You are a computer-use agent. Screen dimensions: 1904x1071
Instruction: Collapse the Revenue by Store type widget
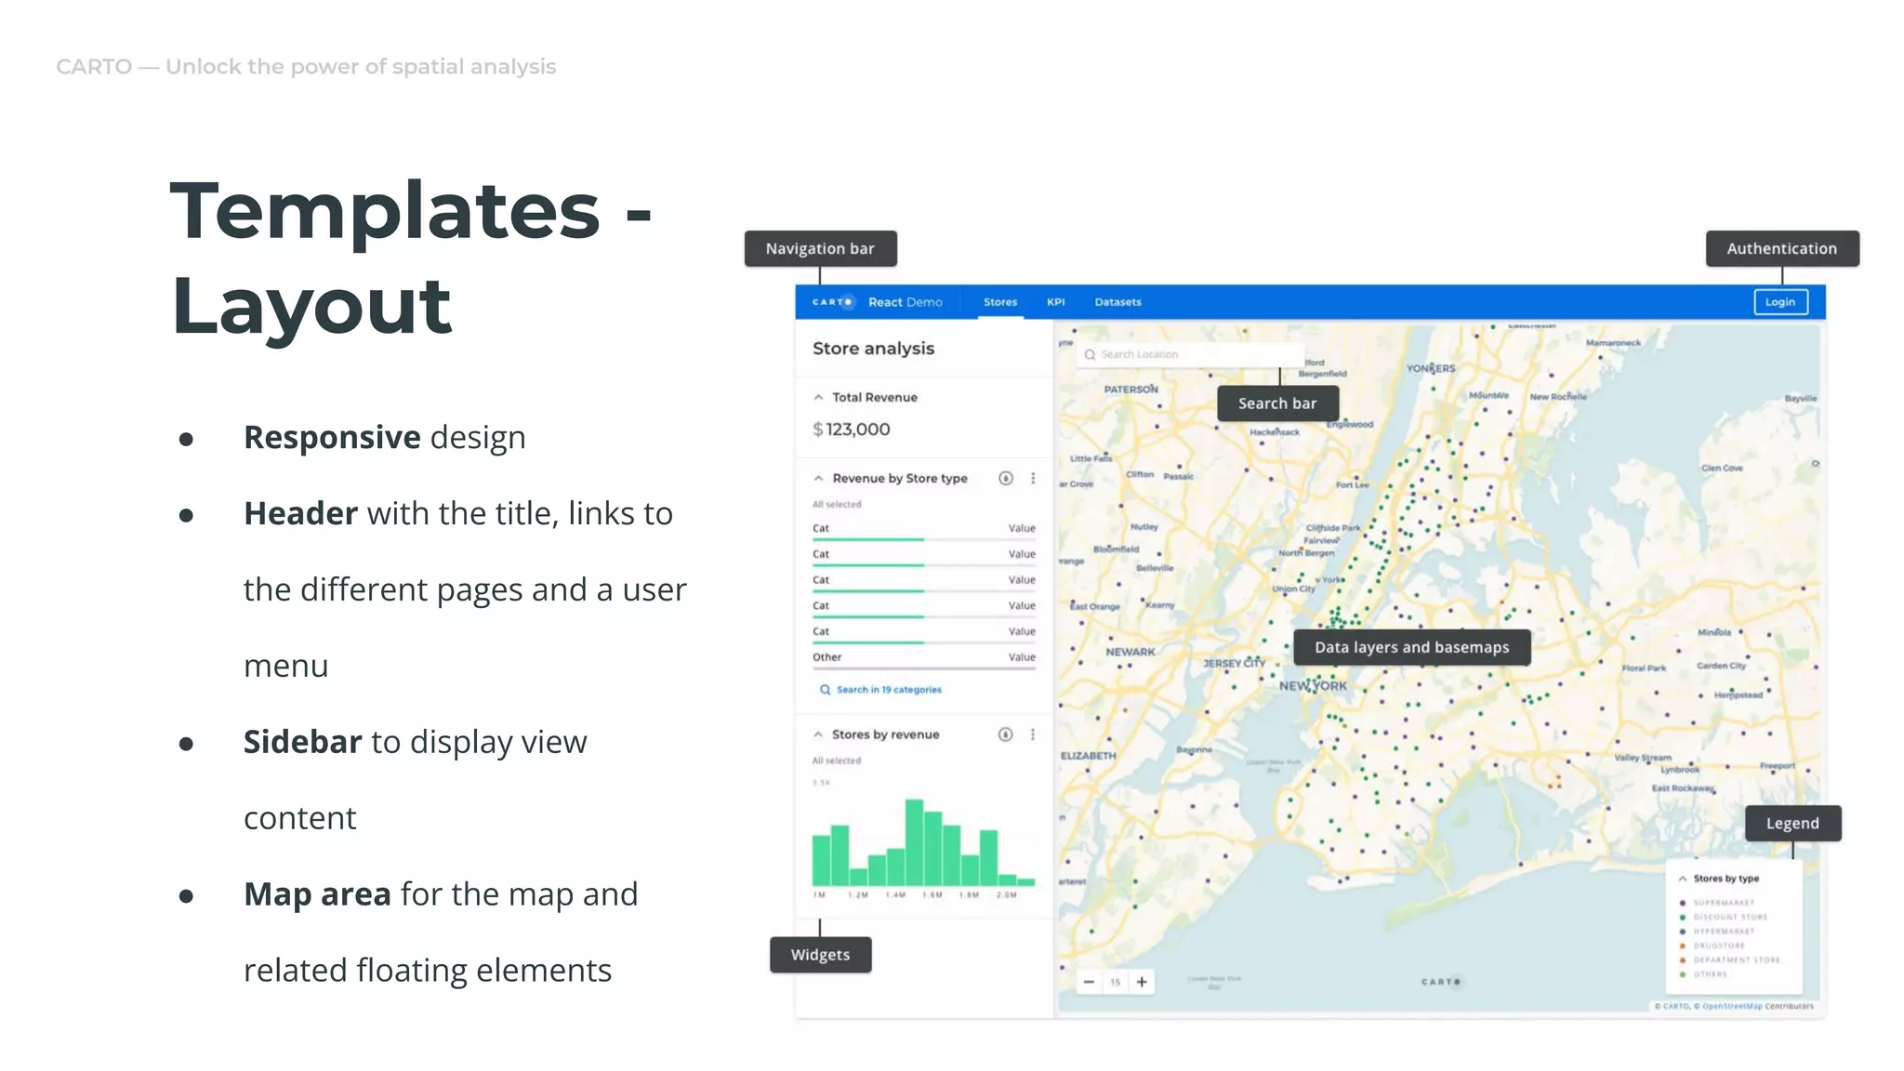(818, 478)
